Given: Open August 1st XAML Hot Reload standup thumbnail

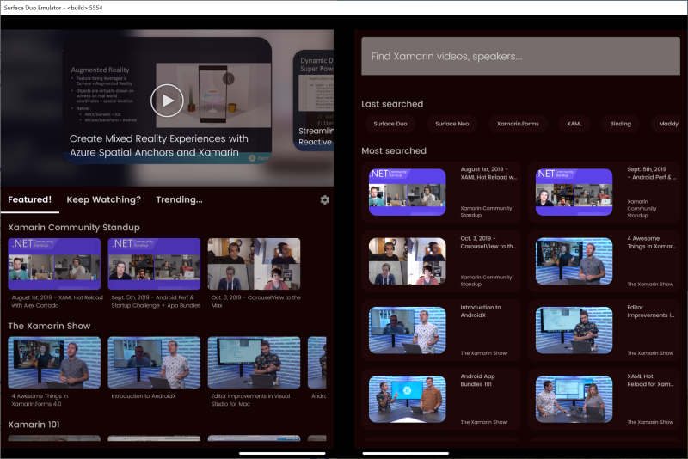Looking at the screenshot, I should tap(54, 264).
